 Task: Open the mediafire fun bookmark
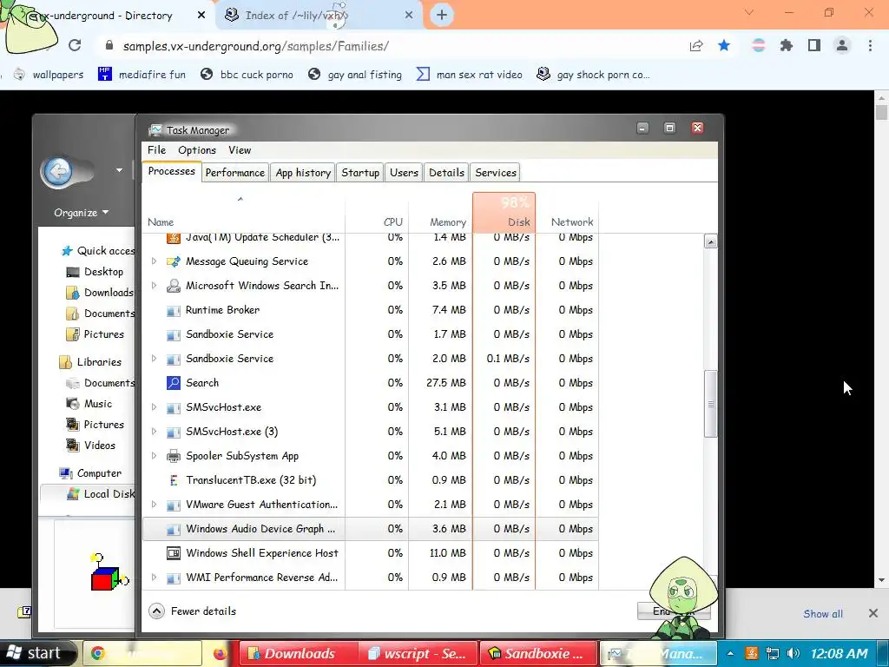[142, 75]
